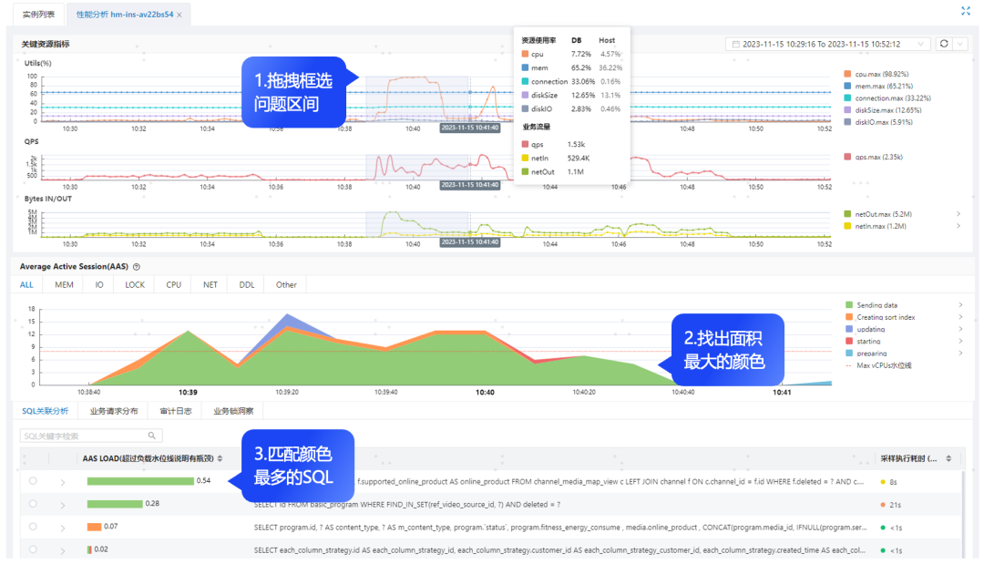The height and width of the screenshot is (564, 984).
Task: Switch to the 实例列表 tab
Action: tap(38, 14)
